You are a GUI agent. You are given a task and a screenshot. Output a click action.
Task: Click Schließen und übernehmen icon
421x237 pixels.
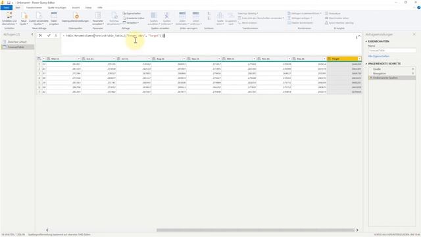9,15
